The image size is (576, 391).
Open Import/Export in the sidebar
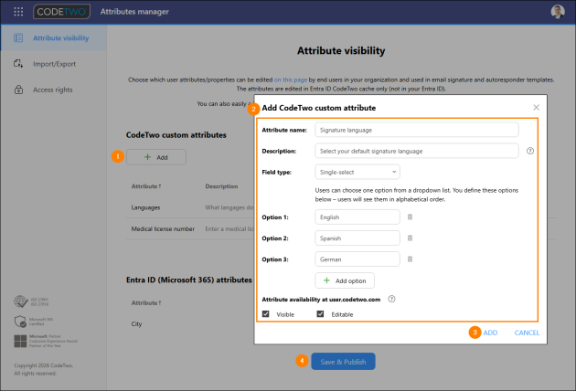point(54,64)
